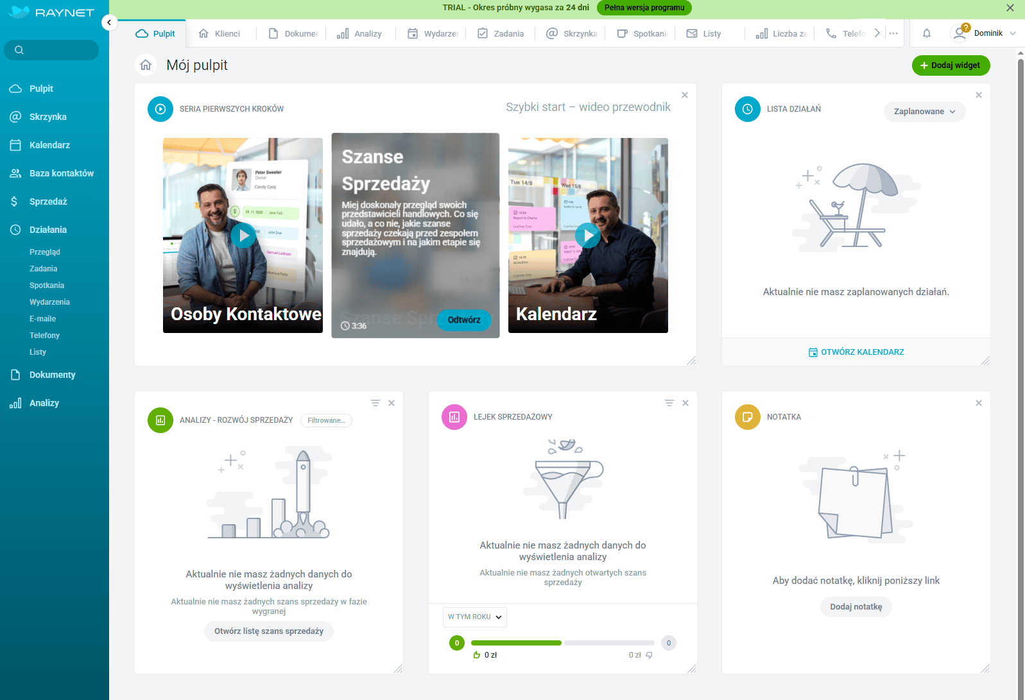
Task: Click the notifications bell icon
Action: (x=926, y=33)
